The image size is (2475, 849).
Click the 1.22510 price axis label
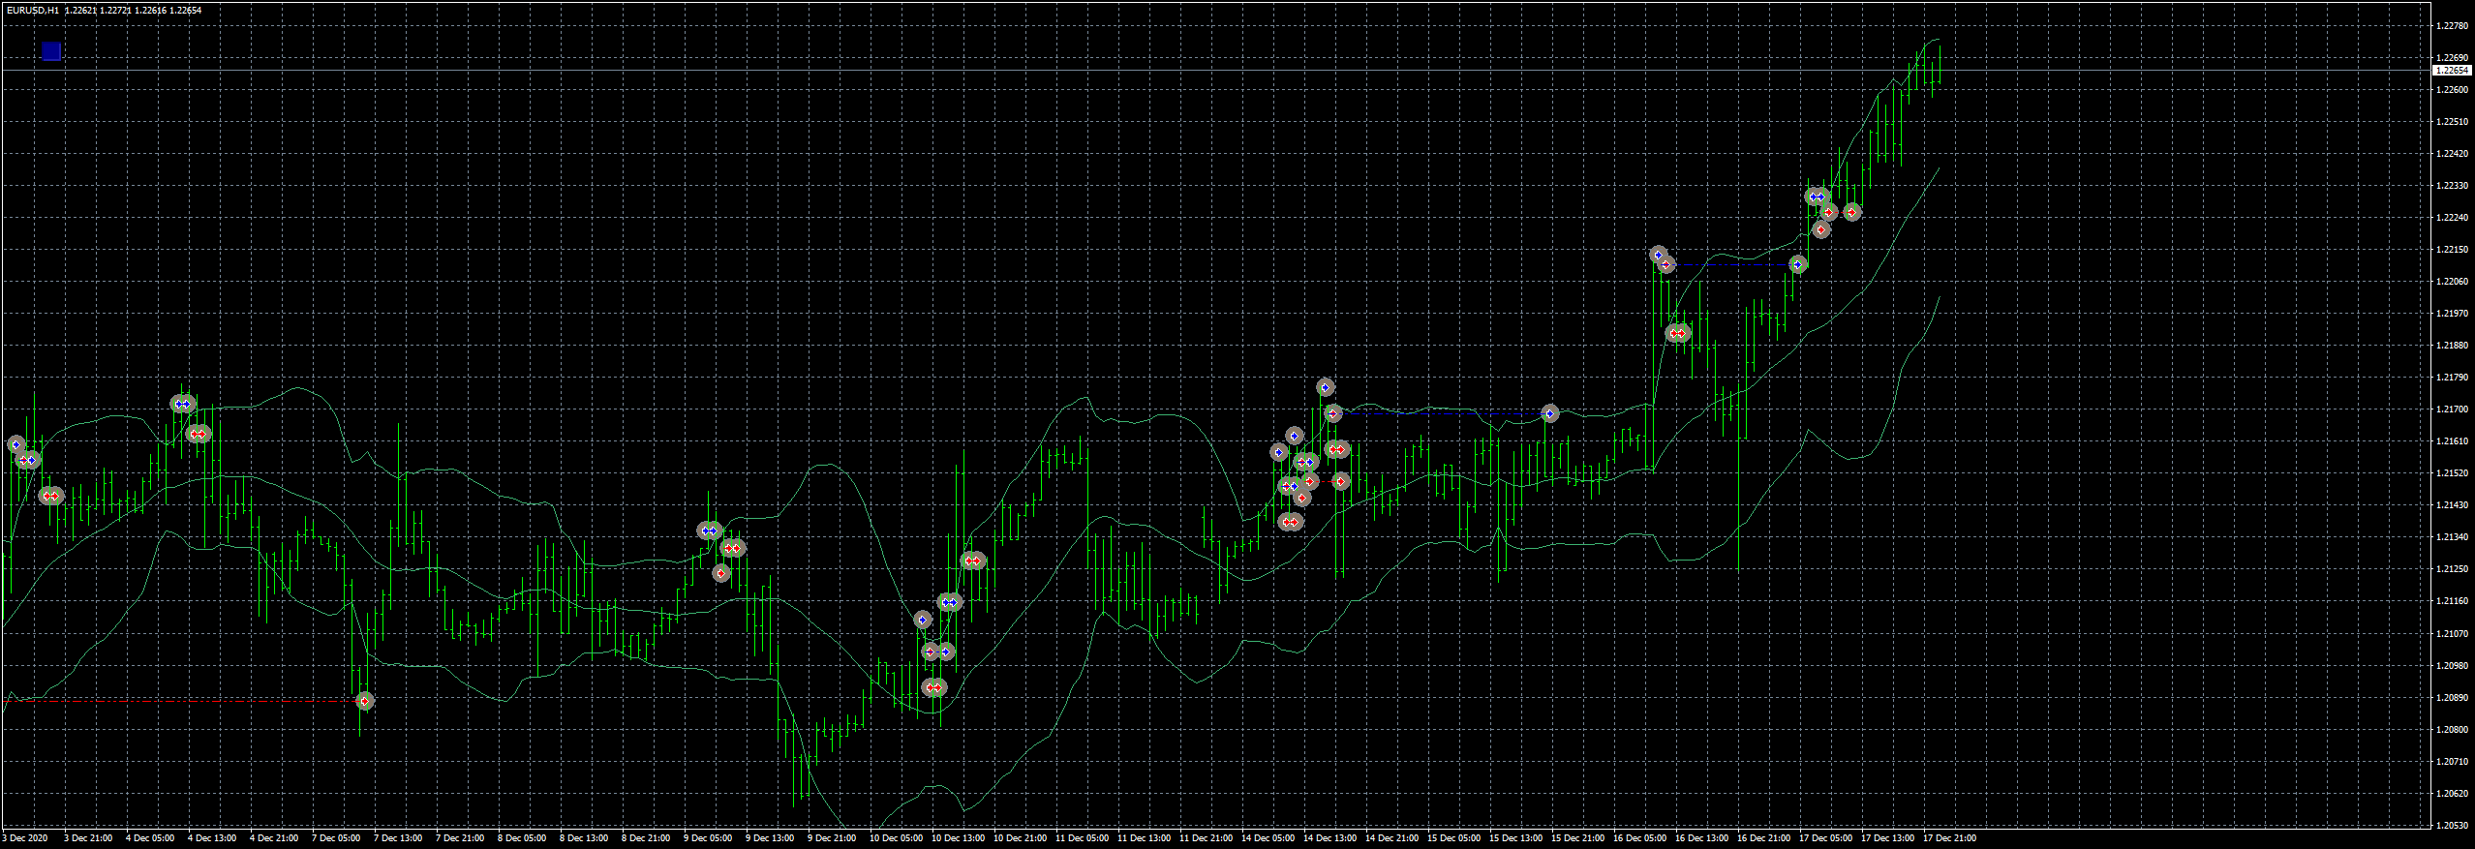tap(2450, 122)
